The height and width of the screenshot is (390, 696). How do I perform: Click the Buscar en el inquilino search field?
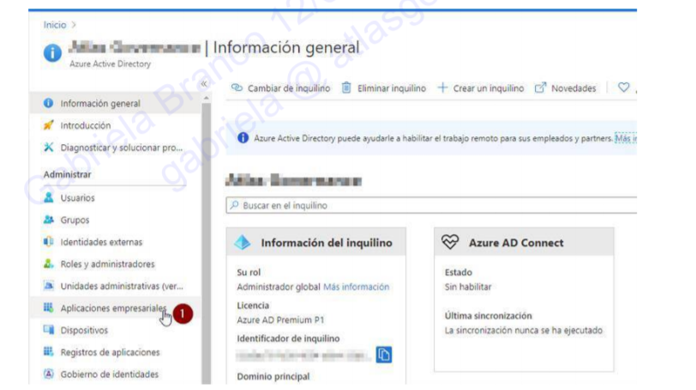point(431,206)
